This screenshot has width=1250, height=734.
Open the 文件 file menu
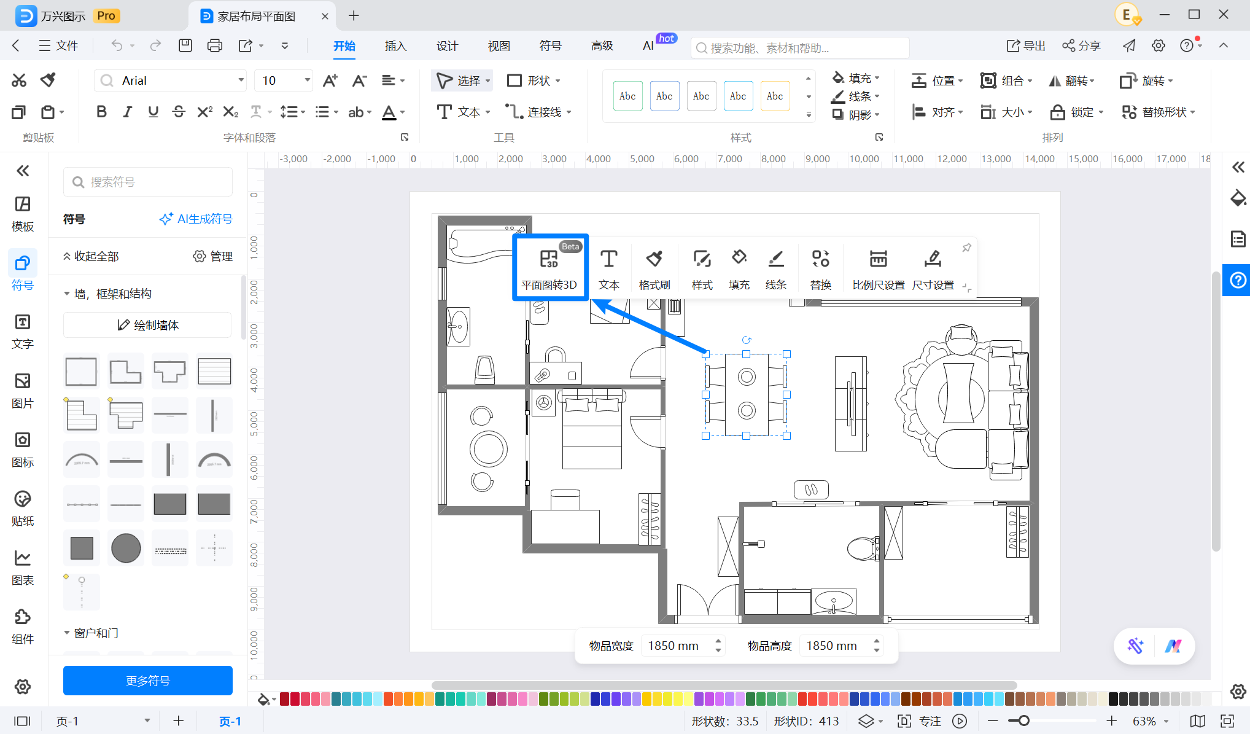tap(59, 45)
